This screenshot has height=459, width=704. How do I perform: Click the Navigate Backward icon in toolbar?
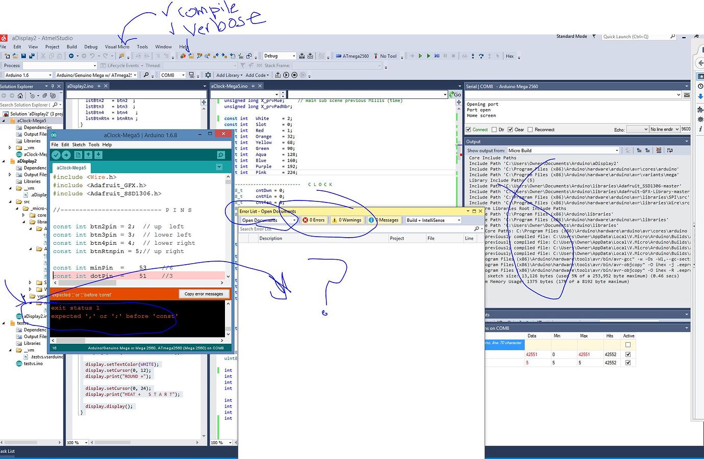[71, 56]
